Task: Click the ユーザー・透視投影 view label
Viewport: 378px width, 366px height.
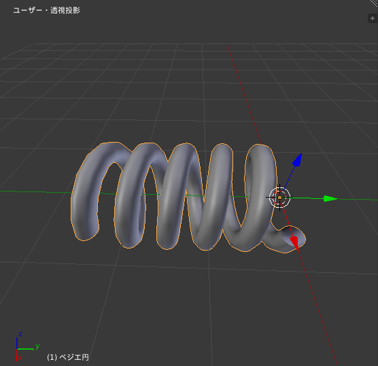Action: 46,11
